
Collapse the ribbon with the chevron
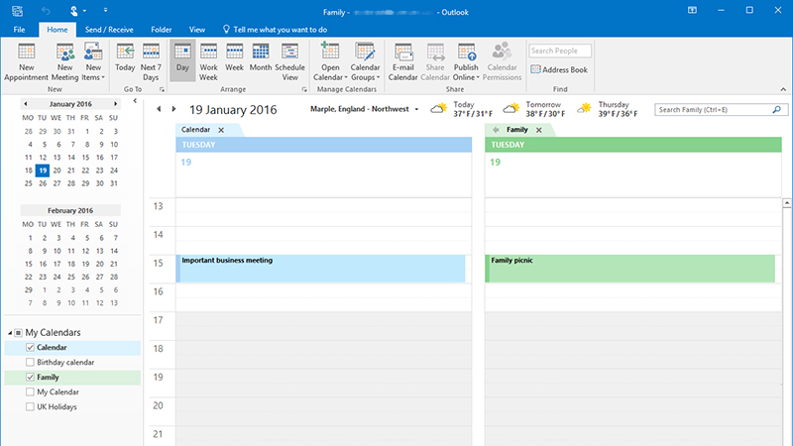coord(783,89)
